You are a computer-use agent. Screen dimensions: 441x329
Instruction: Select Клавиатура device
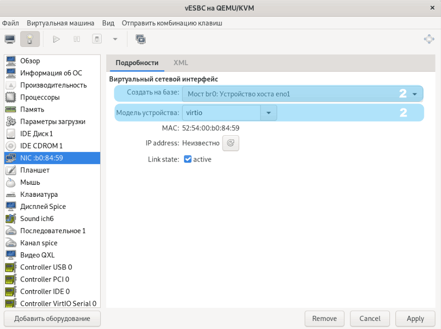(x=52, y=194)
